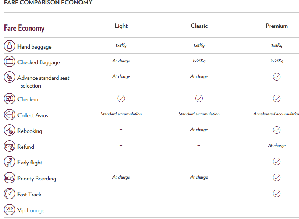This screenshot has width=299, height=219.
Task: Click the Classic fare Check-in checkmark
Action: coord(199,98)
